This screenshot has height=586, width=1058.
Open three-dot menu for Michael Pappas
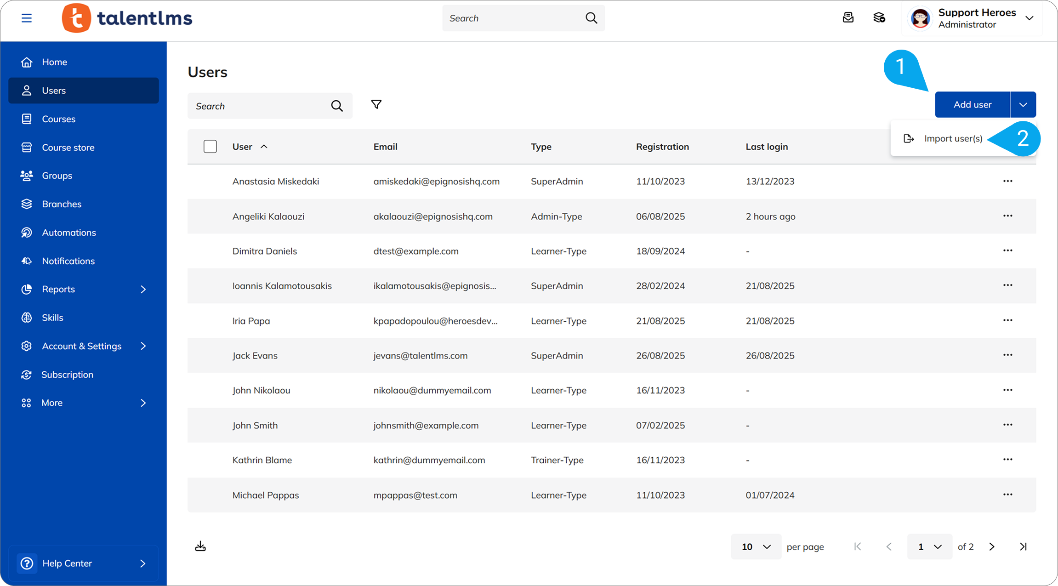tap(1007, 495)
